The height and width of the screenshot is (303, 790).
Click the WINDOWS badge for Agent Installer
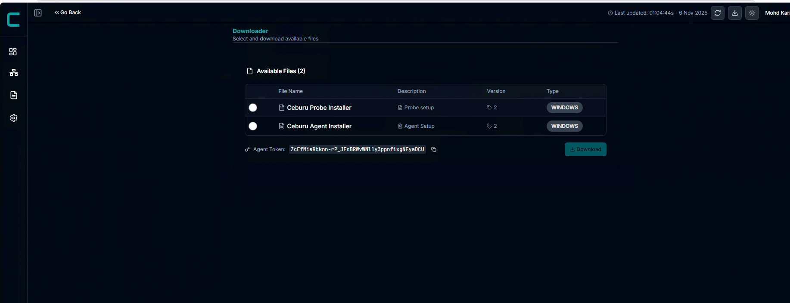point(565,126)
